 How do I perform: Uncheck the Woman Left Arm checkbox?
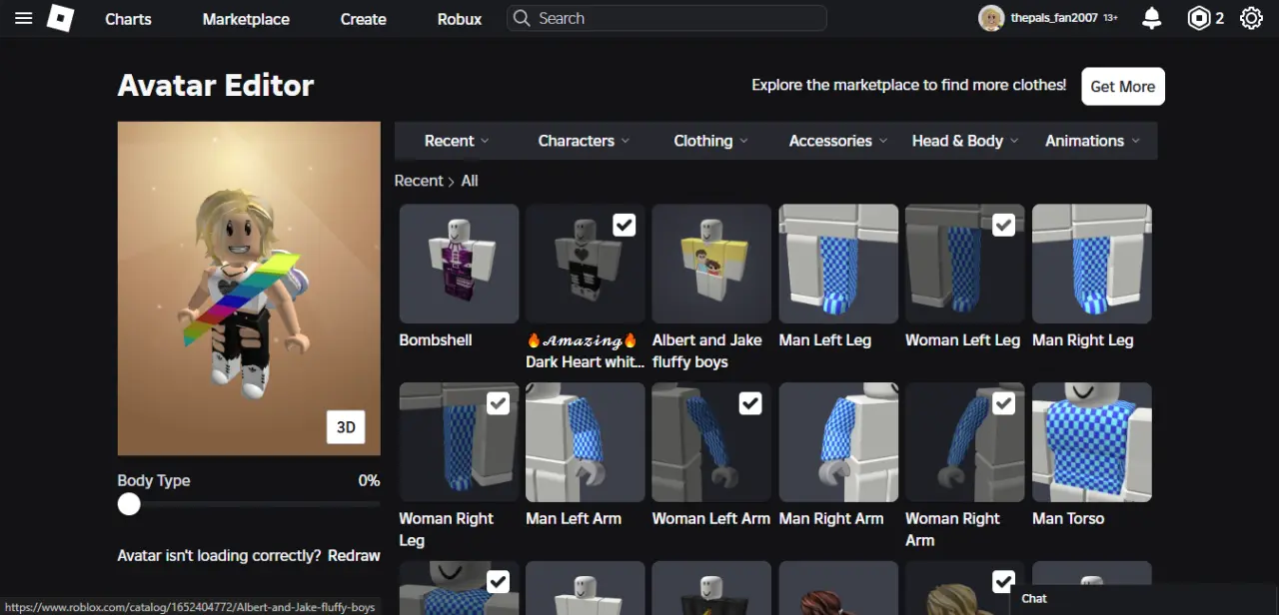click(x=750, y=403)
